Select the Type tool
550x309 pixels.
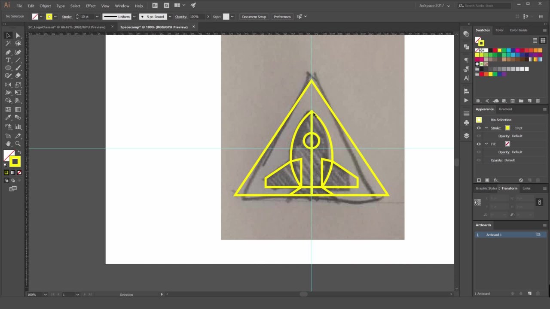8,60
